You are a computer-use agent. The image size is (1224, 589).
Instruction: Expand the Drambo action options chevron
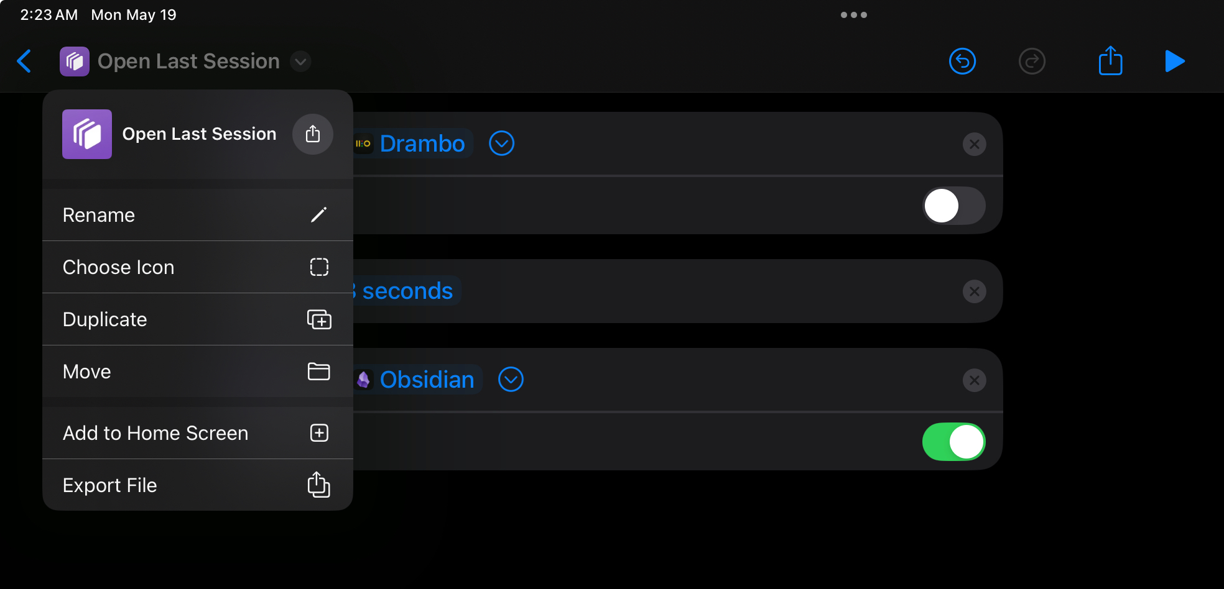(x=501, y=144)
